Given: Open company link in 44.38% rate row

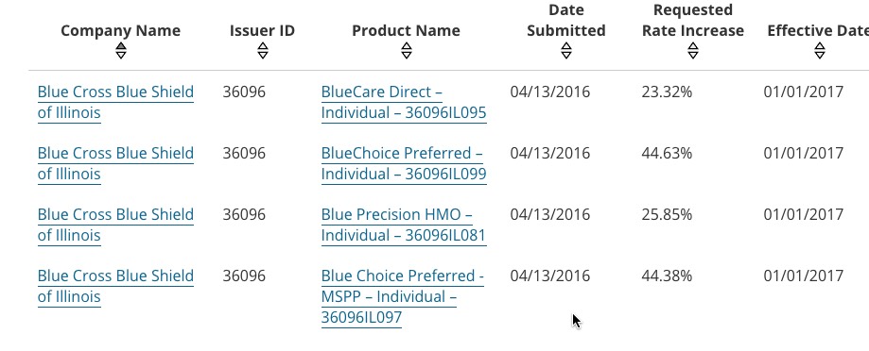Looking at the screenshot, I should pos(115,286).
